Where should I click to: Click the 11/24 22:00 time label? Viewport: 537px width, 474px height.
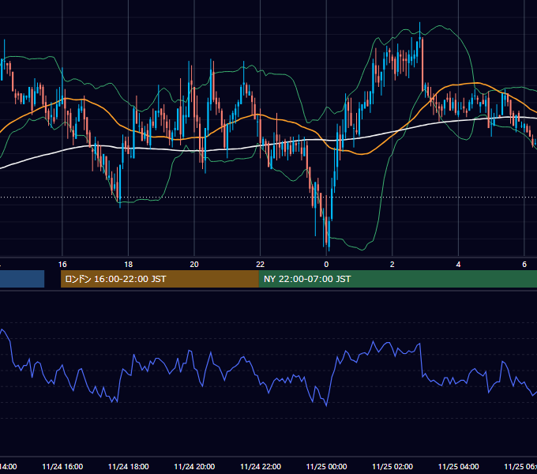261,466
